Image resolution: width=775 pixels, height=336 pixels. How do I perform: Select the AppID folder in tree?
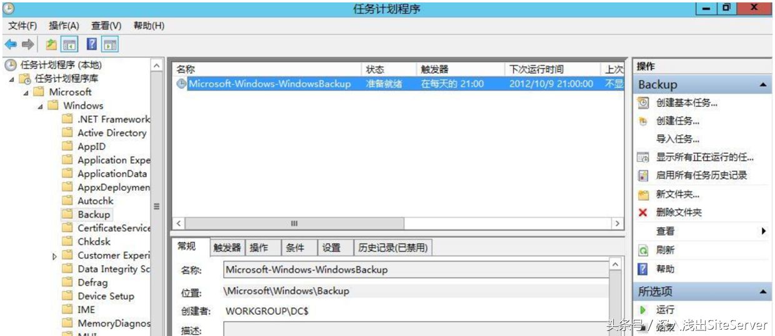[91, 146]
